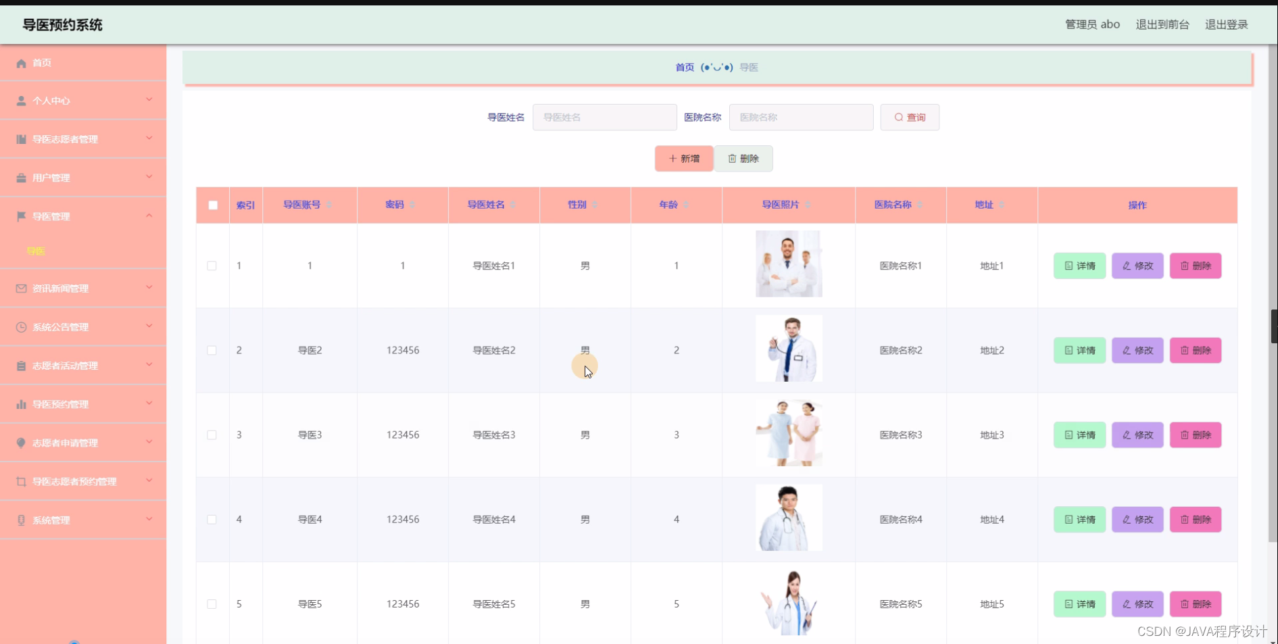Screen dimensions: 1278x644
Task: Check the checkbox for row 导医4
Action: pyautogui.click(x=212, y=519)
